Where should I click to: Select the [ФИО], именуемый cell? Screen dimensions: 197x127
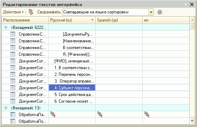coord(72,61)
